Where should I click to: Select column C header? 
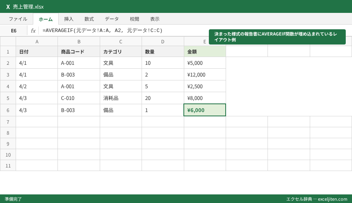pos(121,41)
